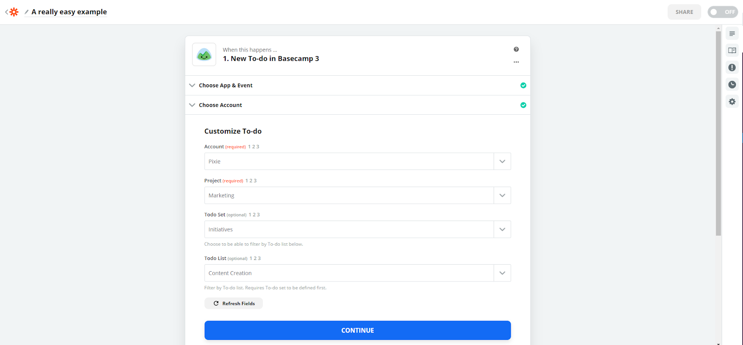Click the Todo List dropdown arrow
The height and width of the screenshot is (345, 743).
(502, 273)
